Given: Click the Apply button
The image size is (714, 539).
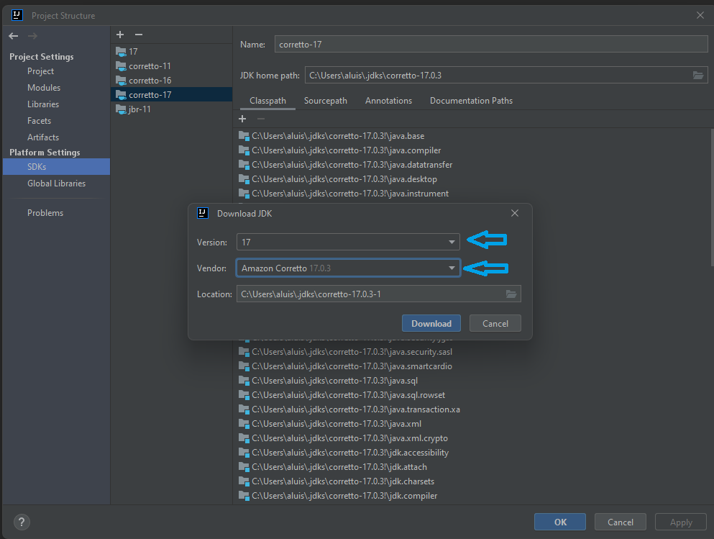Looking at the screenshot, I should (x=681, y=522).
